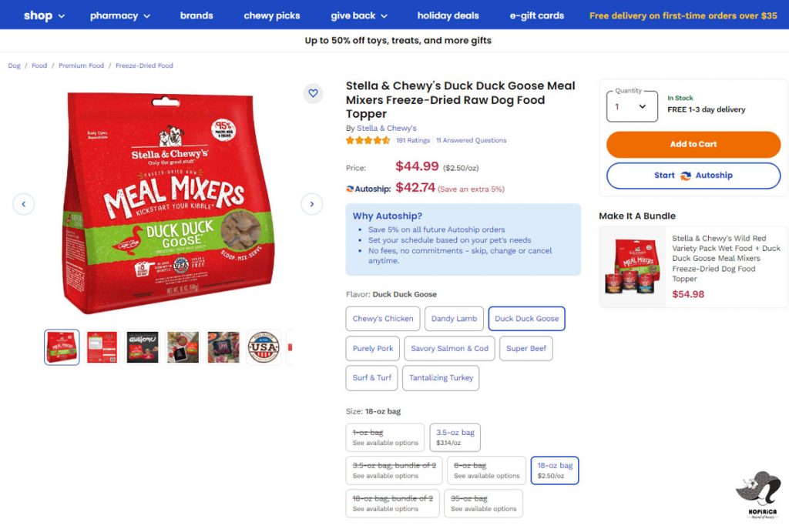This screenshot has width=789, height=529.
Task: Go to e-gift cards menu item
Action: tap(536, 15)
